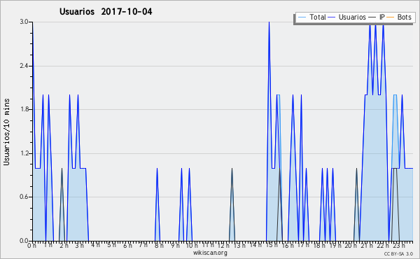Click the Usuarios/10 mins axis label
This screenshot has height=259, width=420.
click(x=6, y=132)
